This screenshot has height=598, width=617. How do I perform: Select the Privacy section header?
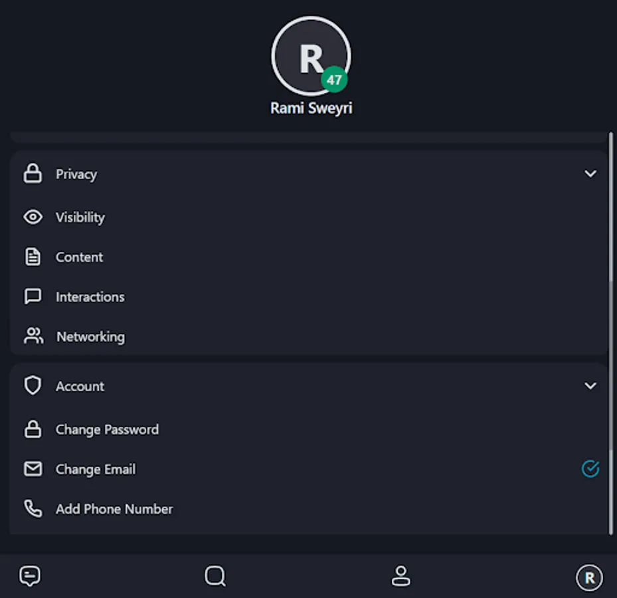click(76, 174)
